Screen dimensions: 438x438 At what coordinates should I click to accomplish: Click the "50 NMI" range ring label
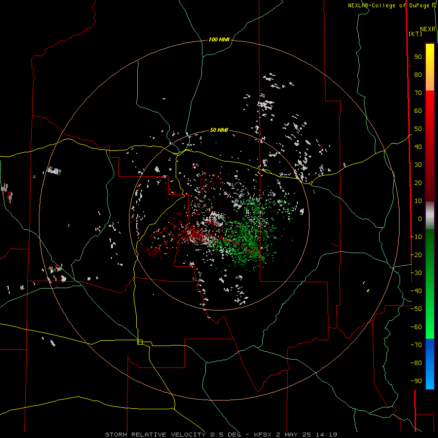pos(219,130)
